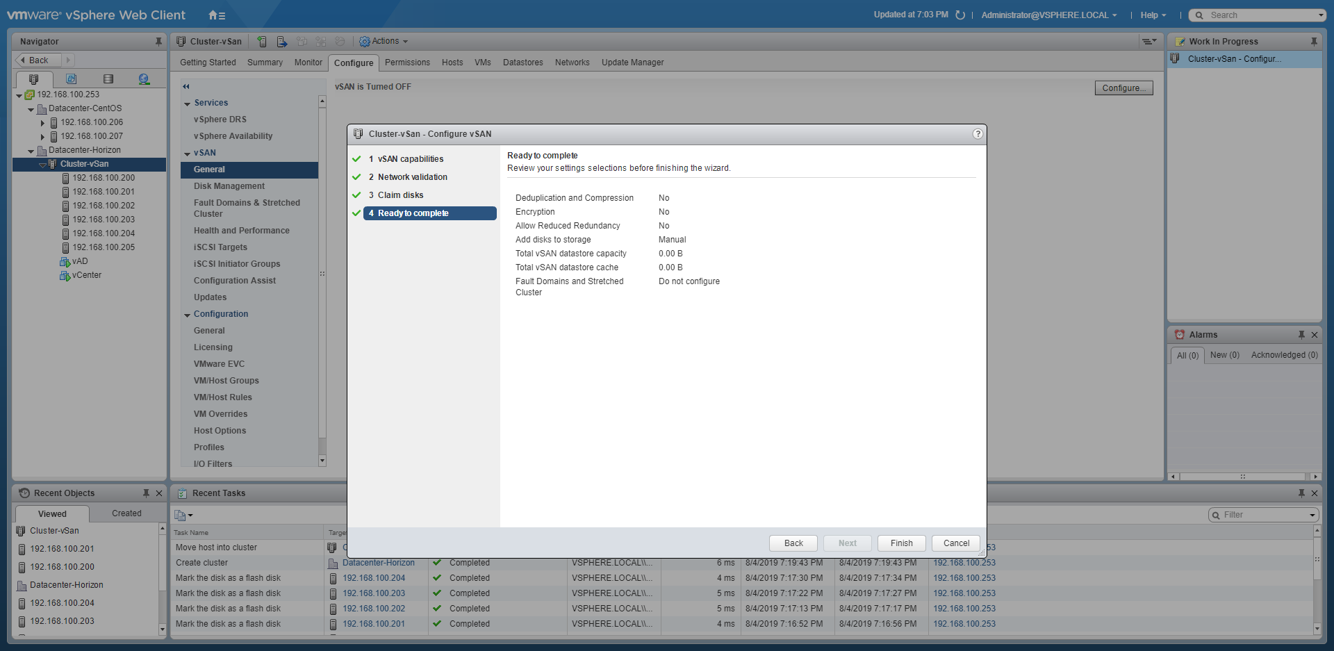1334x651 pixels.
Task: Toggle the Work In Progress panel pin
Action: 1314,42
